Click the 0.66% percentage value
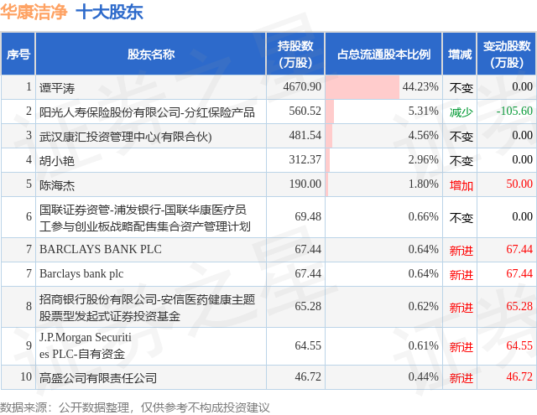This screenshot has width=537, height=415. (x=423, y=216)
